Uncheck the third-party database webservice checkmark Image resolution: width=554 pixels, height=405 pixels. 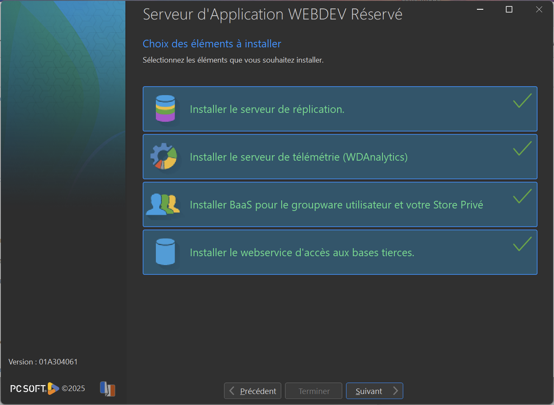coord(522,244)
